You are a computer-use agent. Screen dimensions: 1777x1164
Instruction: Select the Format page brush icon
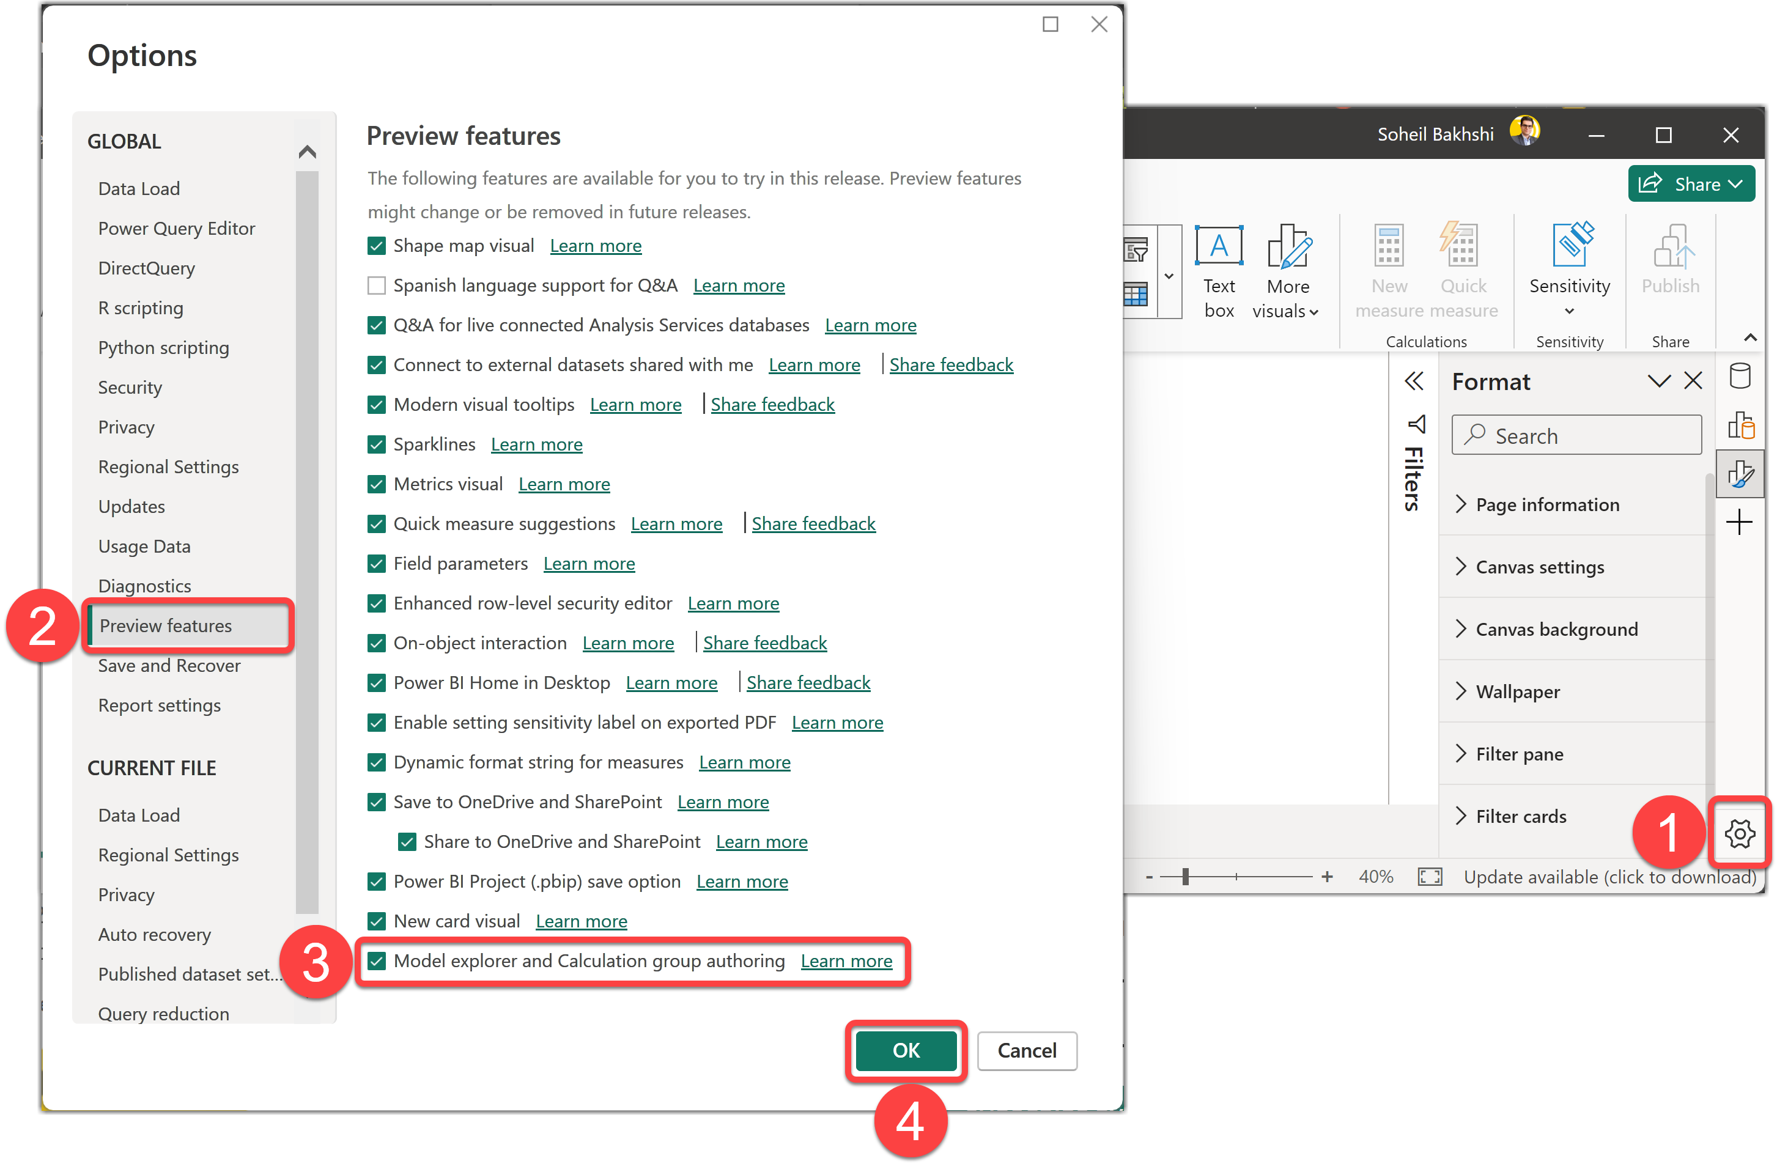point(1739,473)
